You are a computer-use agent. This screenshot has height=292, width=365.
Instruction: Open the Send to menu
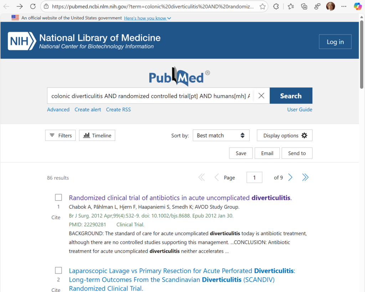297,153
